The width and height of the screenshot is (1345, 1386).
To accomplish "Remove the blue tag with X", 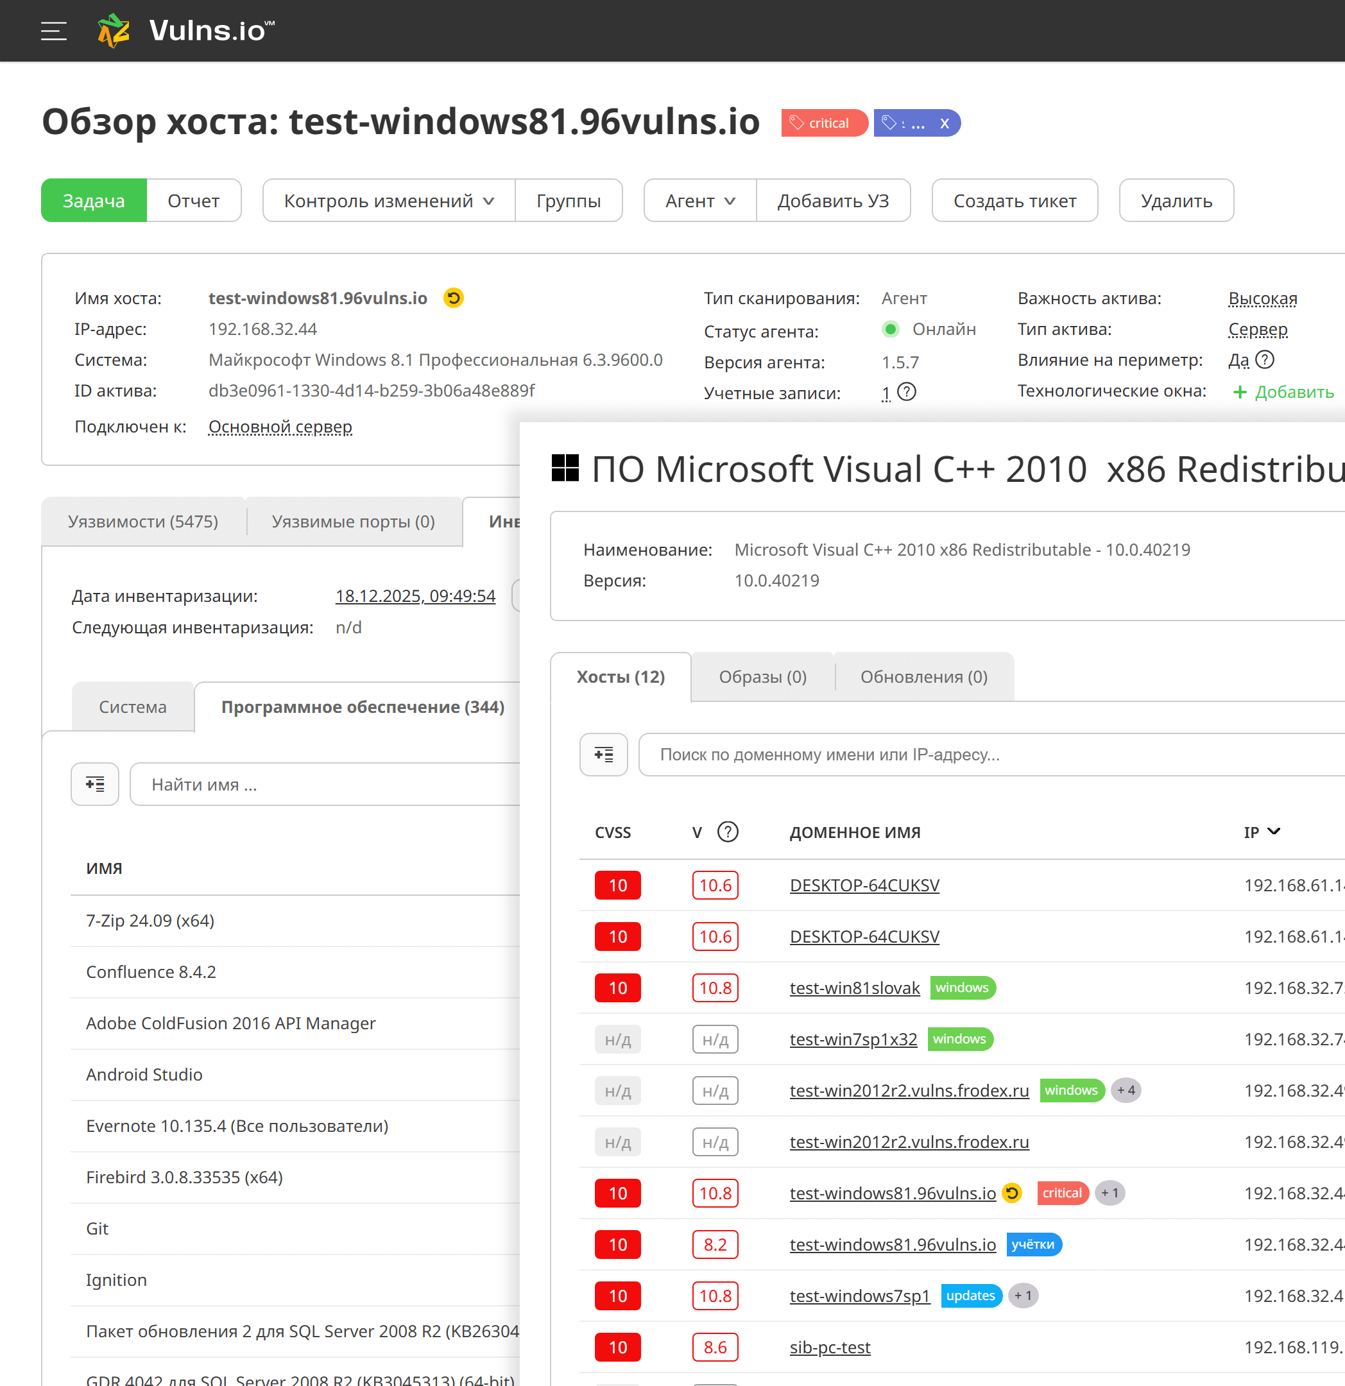I will point(944,124).
